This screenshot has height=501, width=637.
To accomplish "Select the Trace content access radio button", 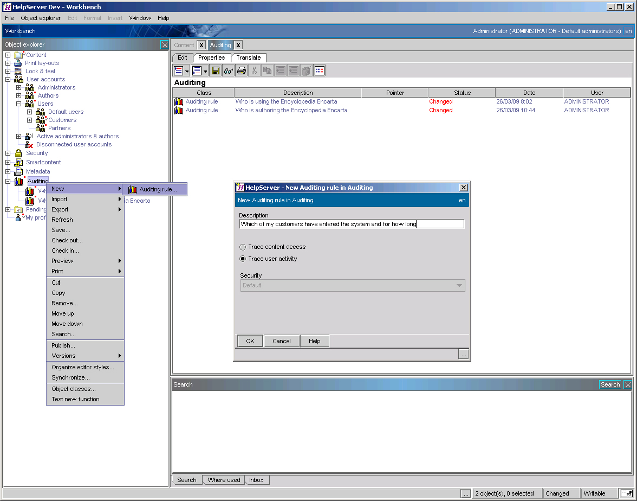I will [x=243, y=247].
